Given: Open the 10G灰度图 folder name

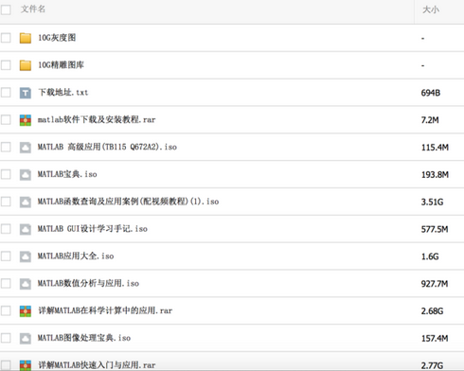Looking at the screenshot, I should (57, 38).
